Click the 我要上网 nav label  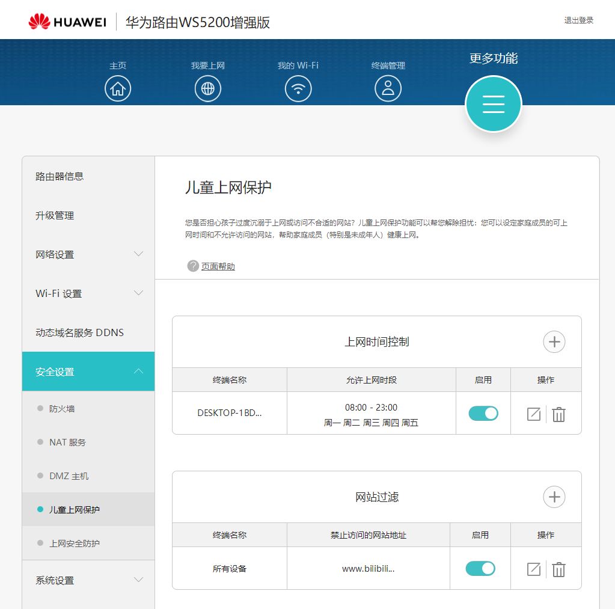click(x=208, y=66)
